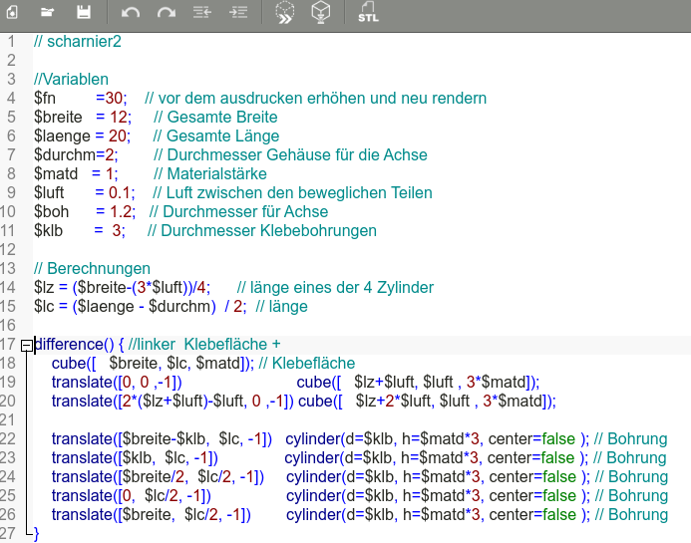This screenshot has width=691, height=543.
Task: Click comment 'Durchmesser Gehäuse für die Achse'
Action: pyautogui.click(x=297, y=155)
